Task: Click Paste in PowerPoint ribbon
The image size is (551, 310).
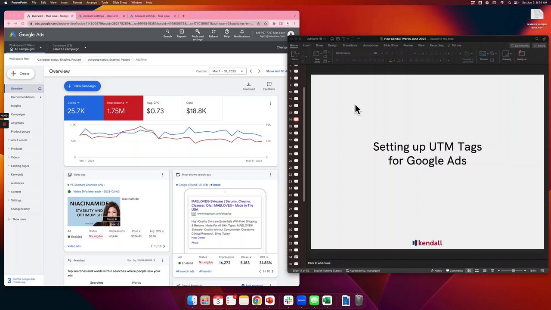Action: click(x=294, y=56)
